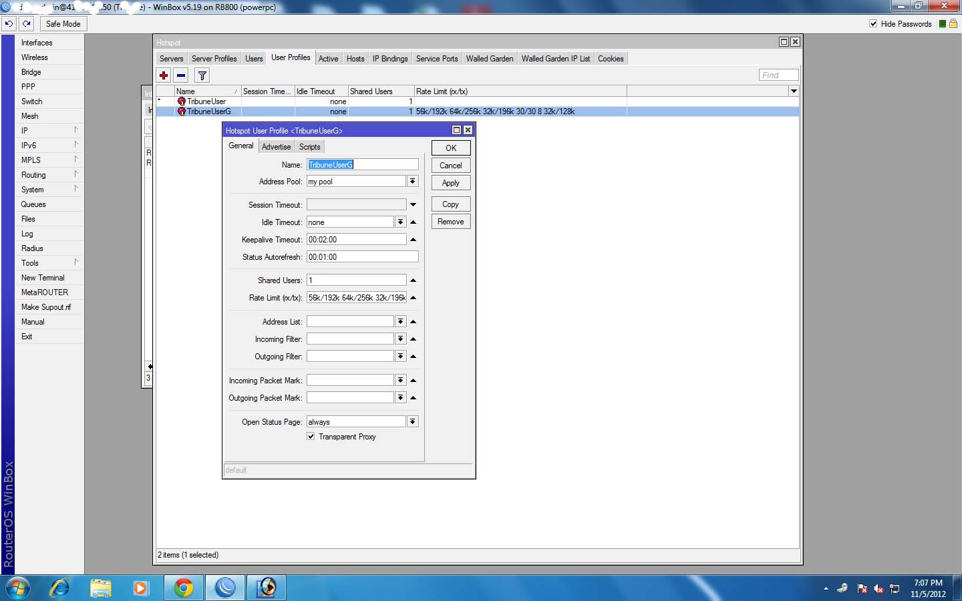Image resolution: width=962 pixels, height=601 pixels.
Task: Open the Active tab
Action: pyautogui.click(x=328, y=59)
